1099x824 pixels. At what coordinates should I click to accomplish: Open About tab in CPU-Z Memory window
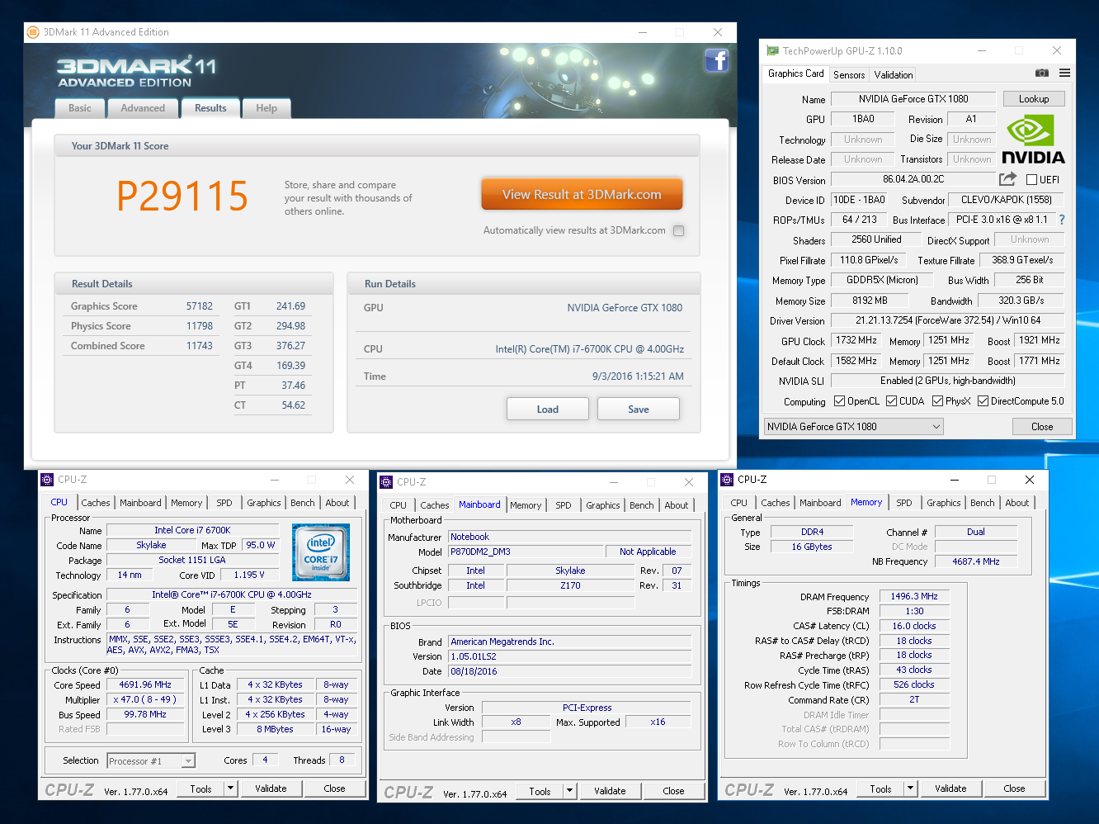(x=1017, y=503)
